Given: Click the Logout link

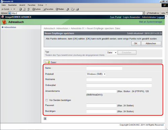Looking at the screenshot, I should point(160,17).
